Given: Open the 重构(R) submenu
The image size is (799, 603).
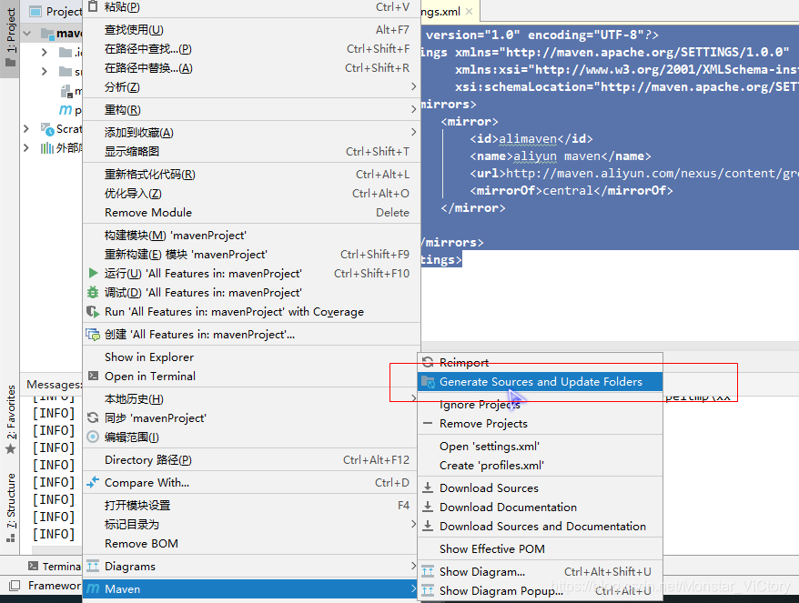Looking at the screenshot, I should pos(252,109).
